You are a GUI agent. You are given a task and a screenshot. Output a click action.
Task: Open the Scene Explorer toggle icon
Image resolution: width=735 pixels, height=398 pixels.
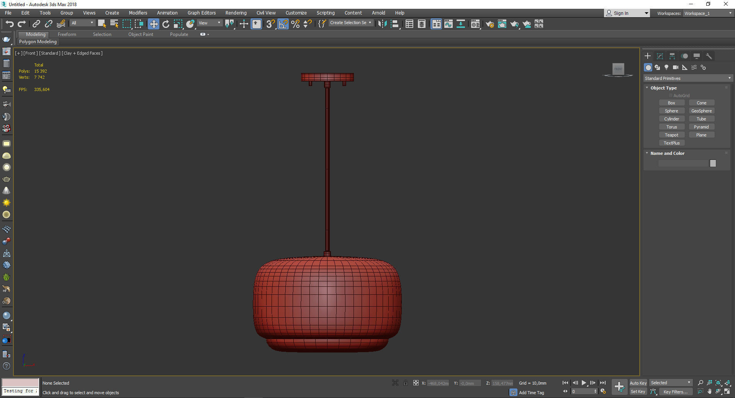pyautogui.click(x=409, y=24)
